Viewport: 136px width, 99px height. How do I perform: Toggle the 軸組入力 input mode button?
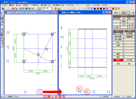point(126,13)
